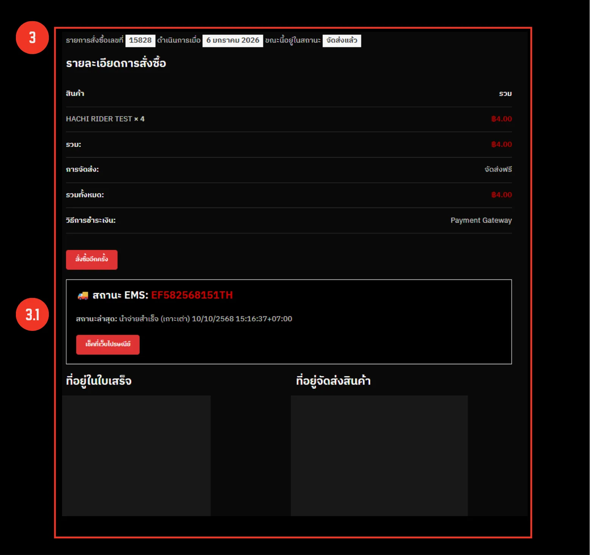Click the latest EMS delivery status text
This screenshot has height=555, width=590.
tap(184, 319)
